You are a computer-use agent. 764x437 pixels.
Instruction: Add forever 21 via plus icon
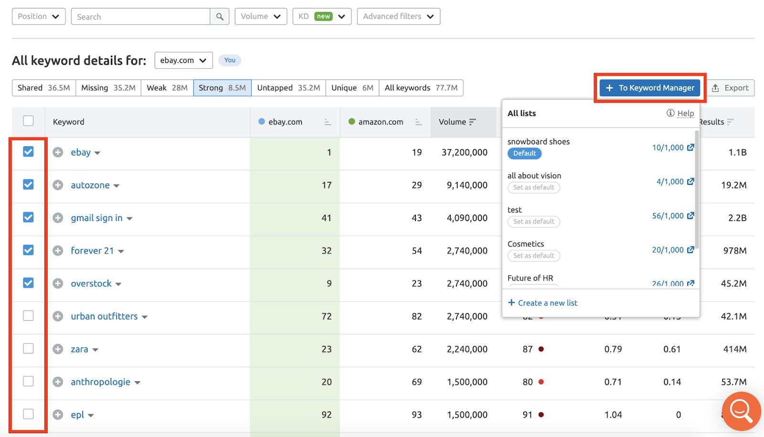coord(58,251)
